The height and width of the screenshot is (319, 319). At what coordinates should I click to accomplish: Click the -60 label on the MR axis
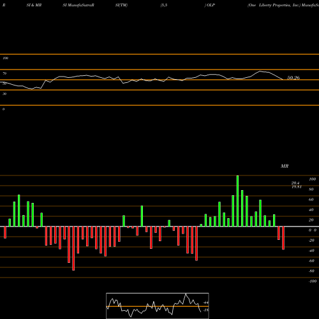click(x=311, y=261)
